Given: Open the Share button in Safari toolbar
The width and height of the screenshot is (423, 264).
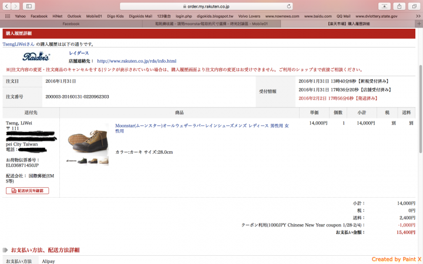Looking at the screenshot, I should click(x=399, y=6).
